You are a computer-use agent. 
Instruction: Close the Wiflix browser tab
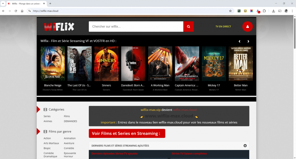pos(44,3)
